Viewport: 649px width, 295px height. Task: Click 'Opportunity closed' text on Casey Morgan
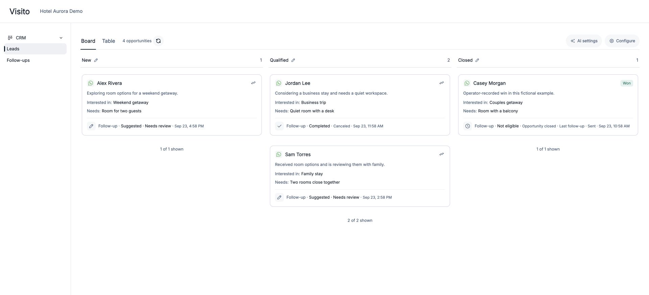pos(539,126)
